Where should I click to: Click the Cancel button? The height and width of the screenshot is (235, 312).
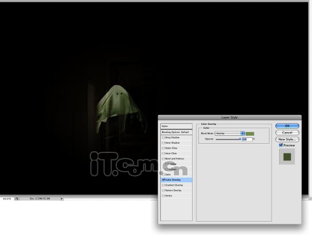click(287, 133)
